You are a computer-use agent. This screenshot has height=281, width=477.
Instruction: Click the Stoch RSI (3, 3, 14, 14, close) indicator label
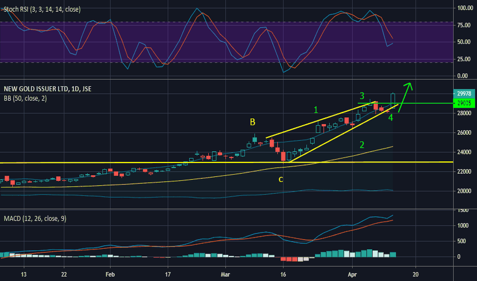pos(42,9)
